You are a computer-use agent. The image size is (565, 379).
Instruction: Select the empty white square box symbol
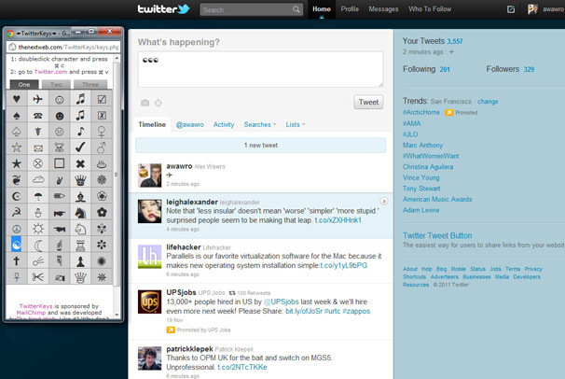coord(59,163)
